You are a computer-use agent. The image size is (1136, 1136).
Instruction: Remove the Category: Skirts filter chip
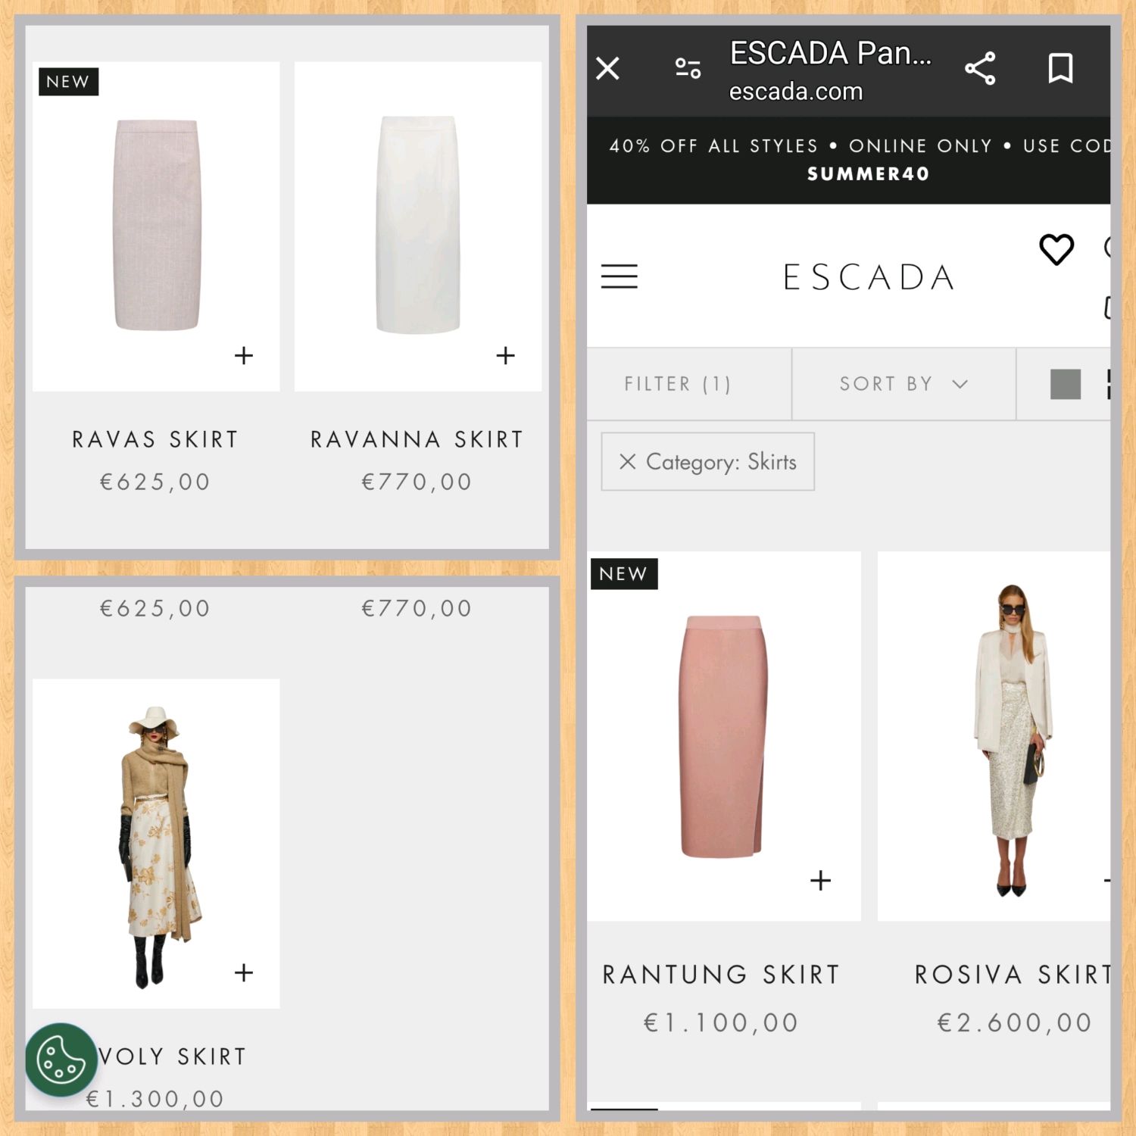coord(707,462)
